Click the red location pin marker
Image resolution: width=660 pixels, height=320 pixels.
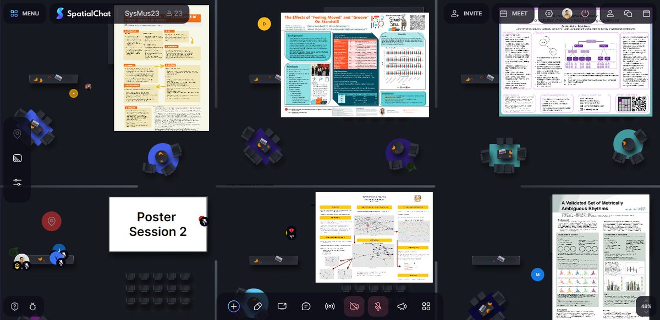[52, 221]
